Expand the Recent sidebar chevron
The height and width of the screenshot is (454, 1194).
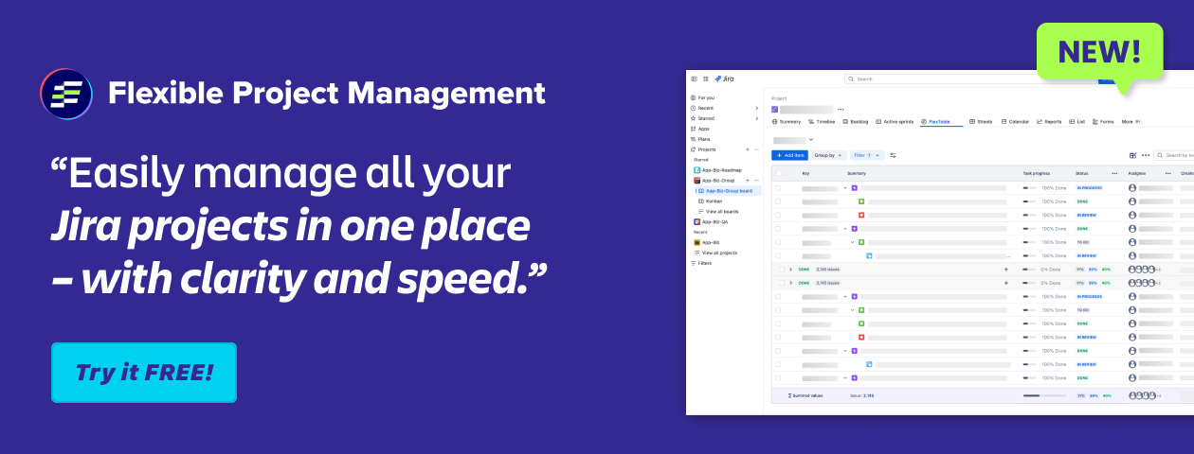coord(756,108)
